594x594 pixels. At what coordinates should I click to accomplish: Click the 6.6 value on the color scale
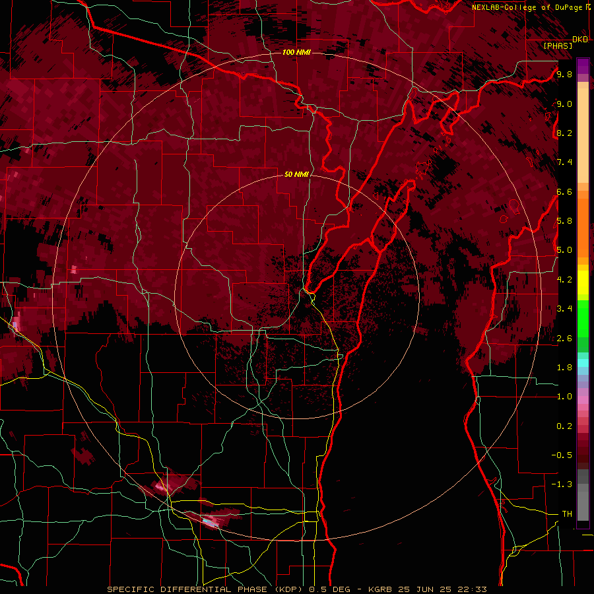[x=564, y=191]
